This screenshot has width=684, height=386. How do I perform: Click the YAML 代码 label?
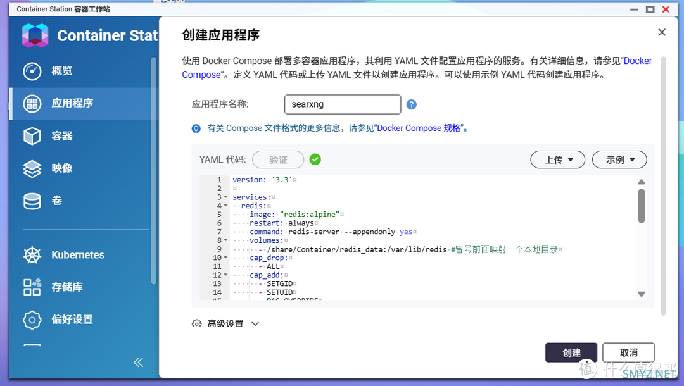tap(222, 159)
